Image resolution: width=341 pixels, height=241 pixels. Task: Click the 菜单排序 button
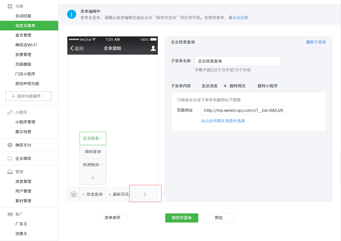[112, 218]
